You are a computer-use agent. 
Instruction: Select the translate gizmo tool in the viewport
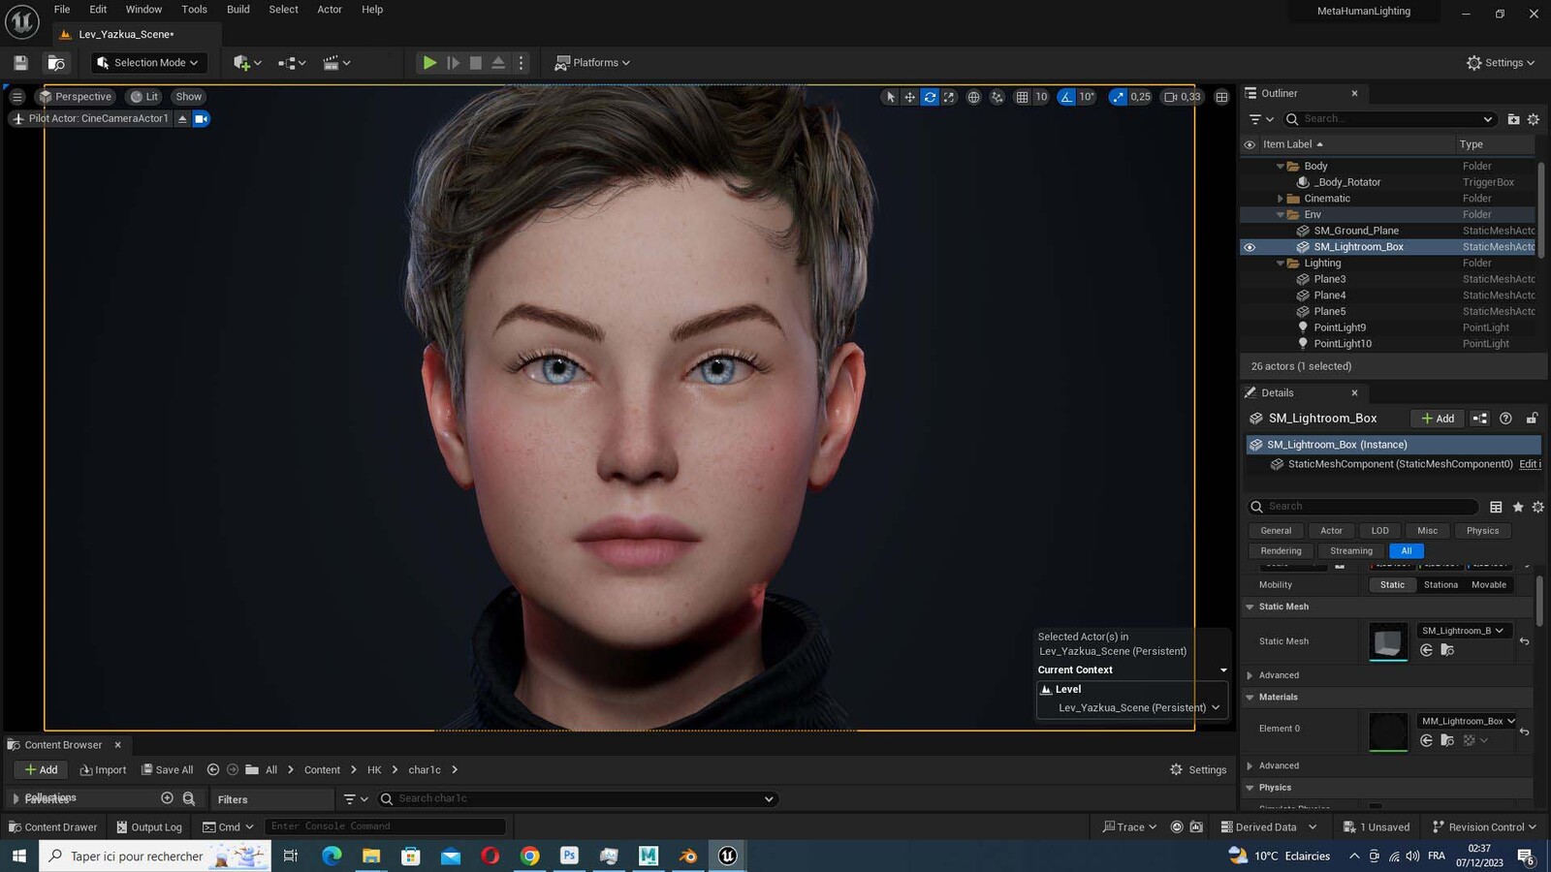point(909,97)
